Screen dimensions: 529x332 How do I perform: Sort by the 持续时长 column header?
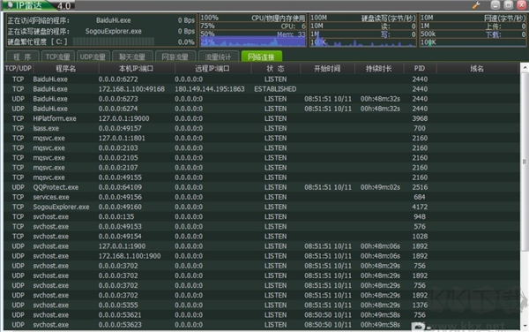[x=379, y=69]
